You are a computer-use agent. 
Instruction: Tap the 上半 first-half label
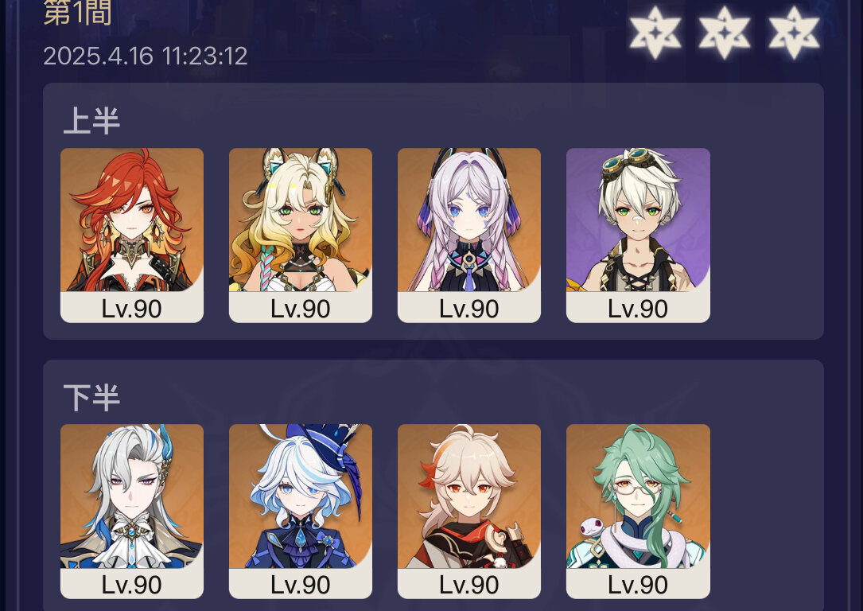[x=91, y=121]
